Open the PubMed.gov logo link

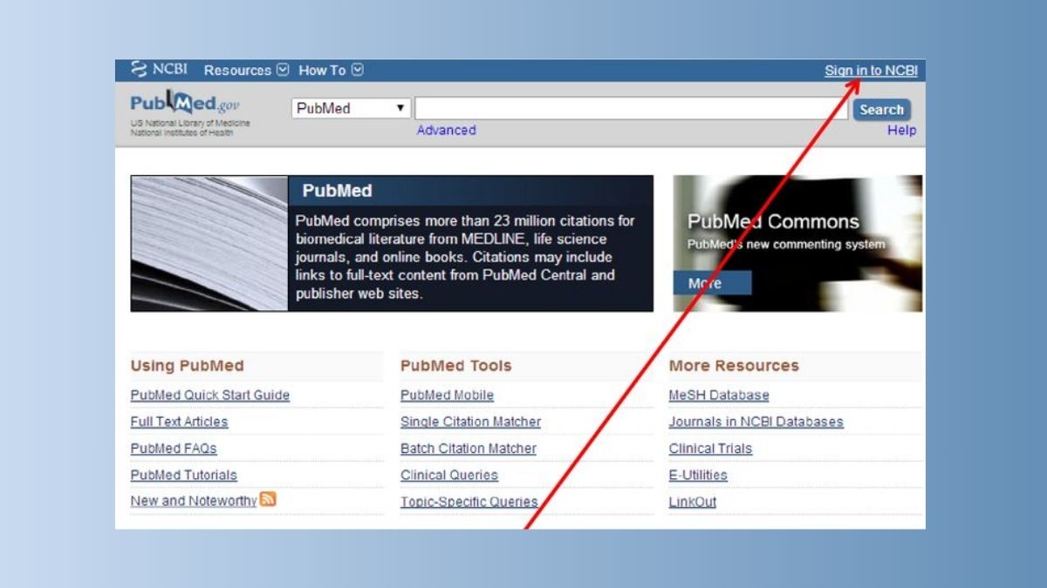point(185,105)
